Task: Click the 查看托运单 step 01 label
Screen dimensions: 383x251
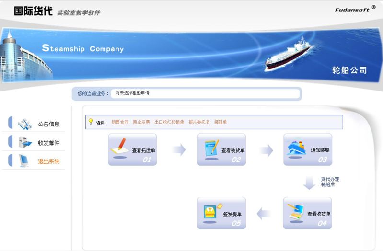Action: [144, 150]
